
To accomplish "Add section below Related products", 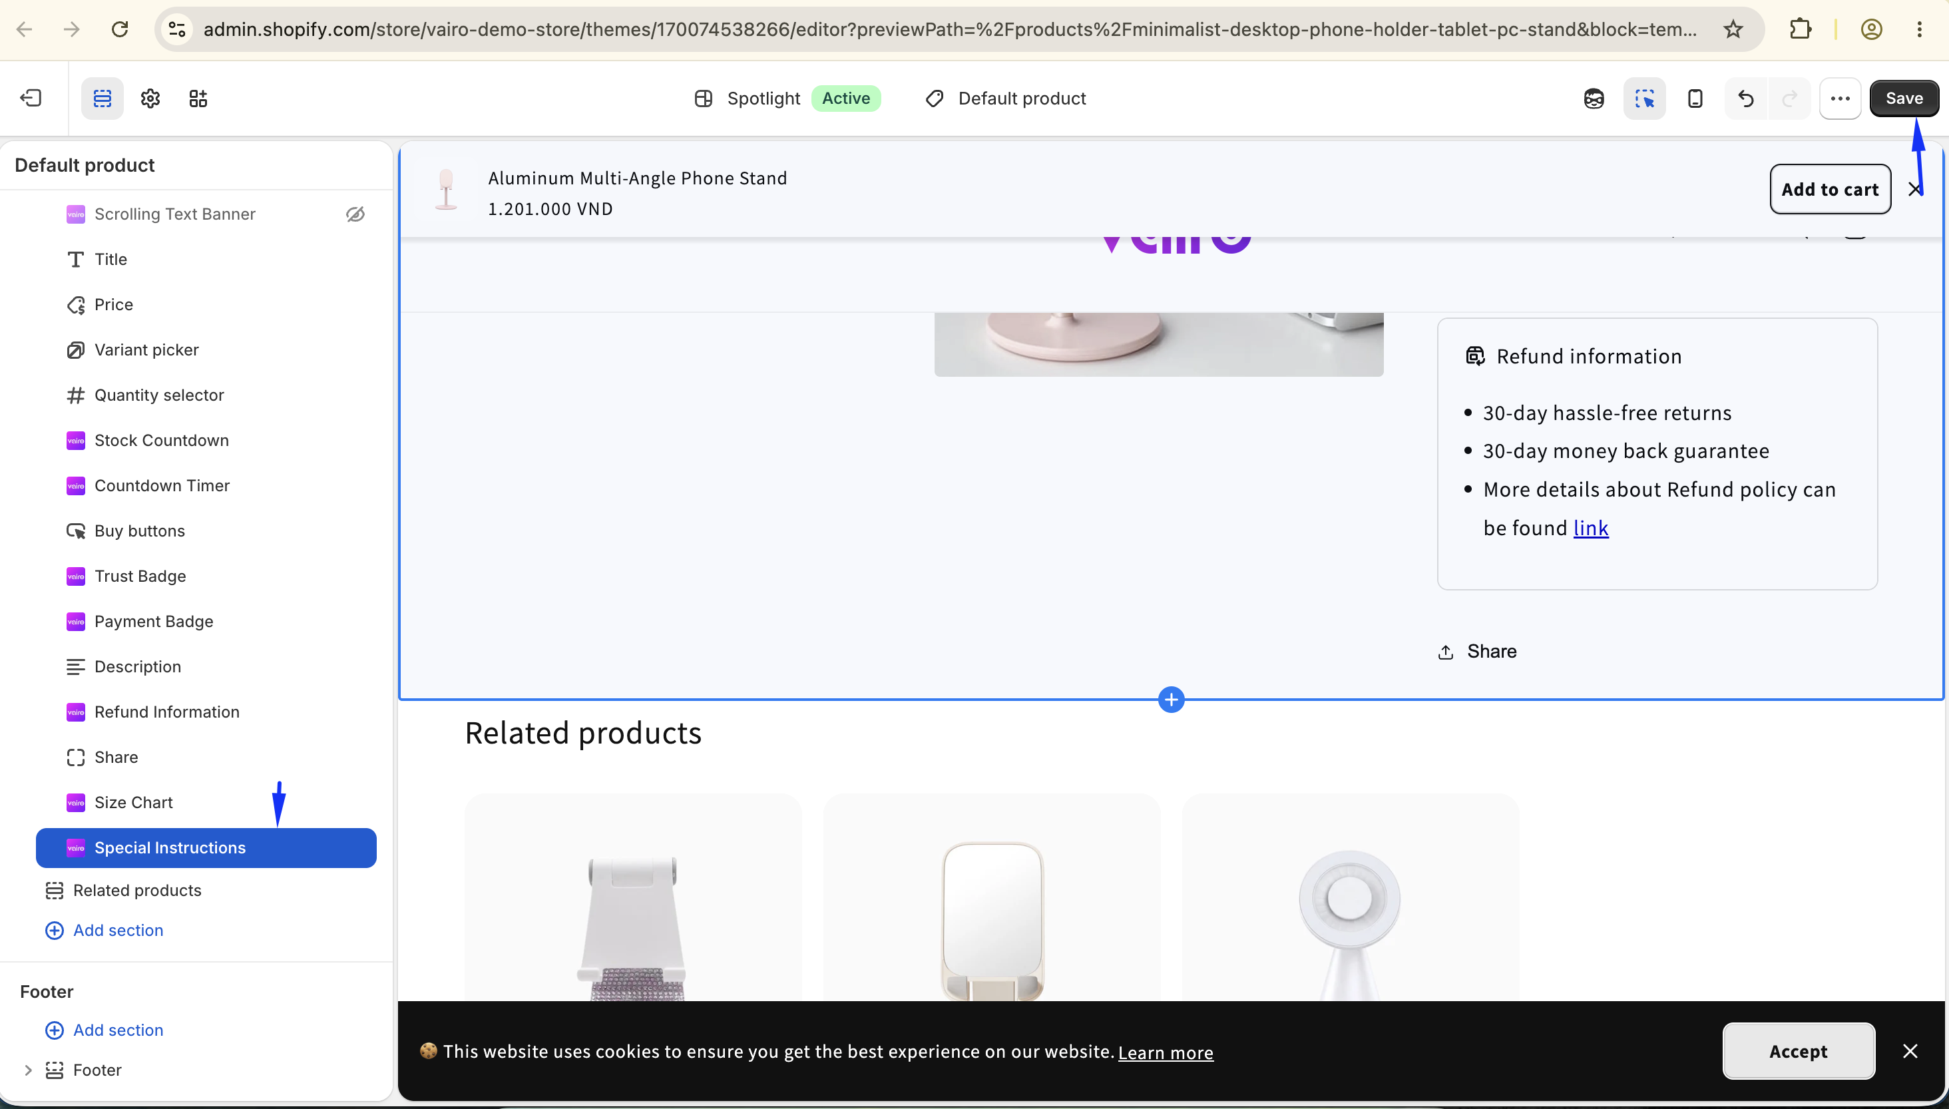I will point(105,930).
